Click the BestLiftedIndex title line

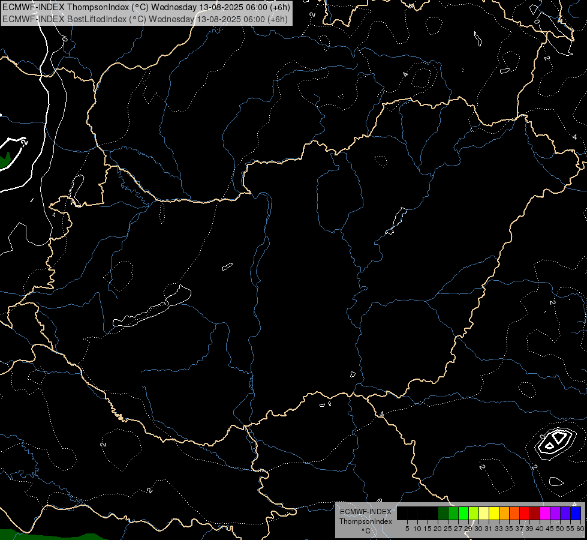145,19
